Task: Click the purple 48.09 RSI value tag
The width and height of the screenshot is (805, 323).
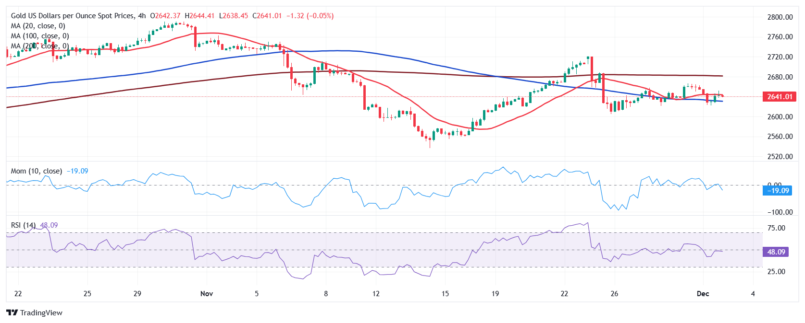Action: [x=776, y=252]
